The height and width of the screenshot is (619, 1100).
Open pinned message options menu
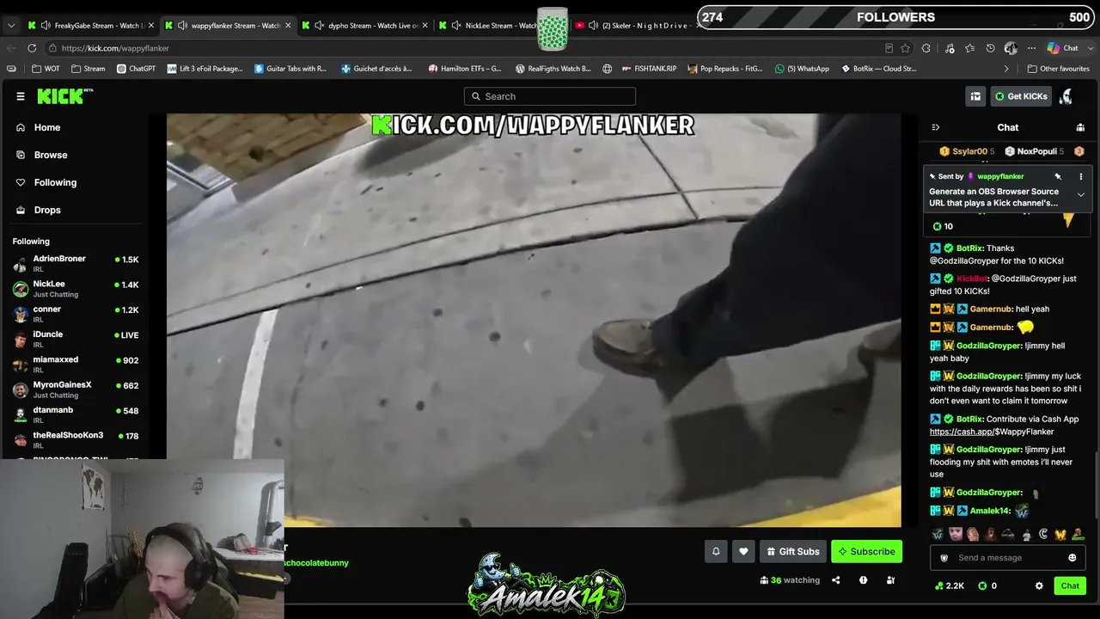[x=1081, y=176]
